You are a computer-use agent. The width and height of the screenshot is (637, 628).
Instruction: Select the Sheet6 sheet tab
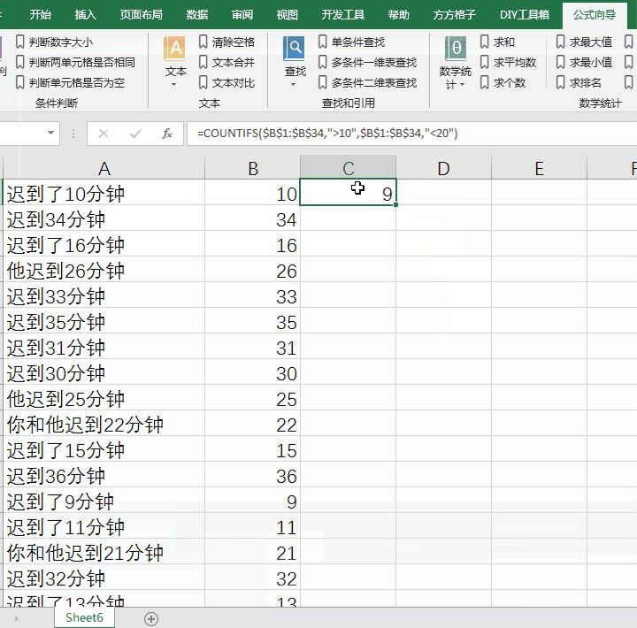(84, 618)
